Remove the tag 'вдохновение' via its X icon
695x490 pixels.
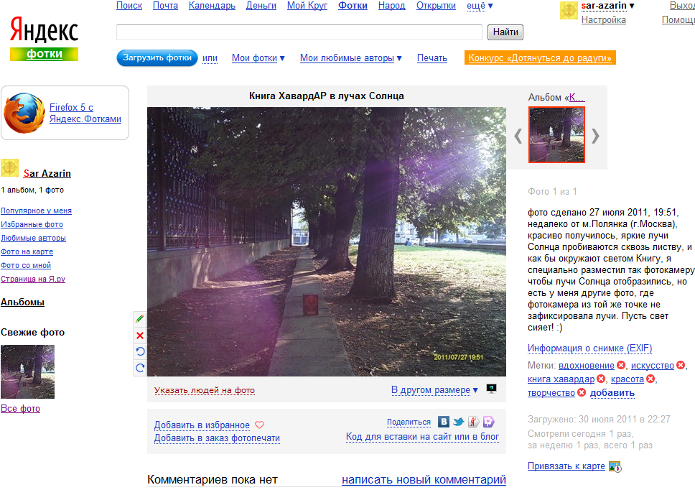point(621,365)
